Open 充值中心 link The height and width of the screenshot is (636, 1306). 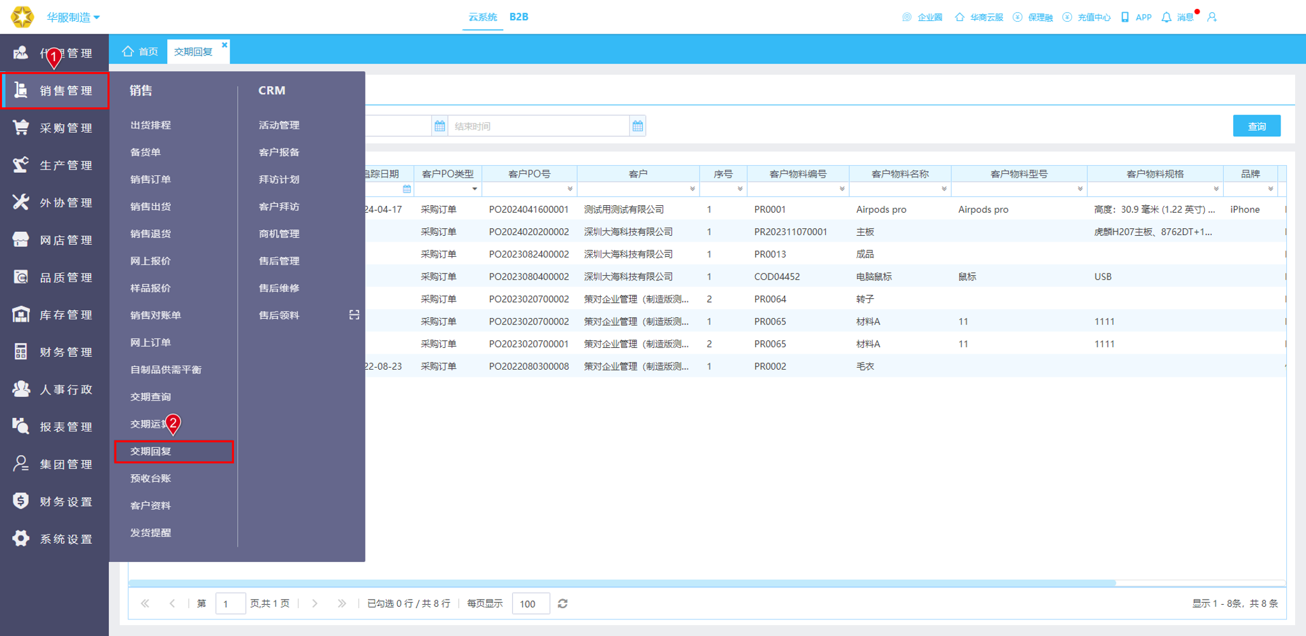(1087, 17)
